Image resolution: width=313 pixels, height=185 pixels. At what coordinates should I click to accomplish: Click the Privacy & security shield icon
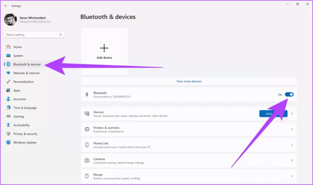[x=8, y=134]
